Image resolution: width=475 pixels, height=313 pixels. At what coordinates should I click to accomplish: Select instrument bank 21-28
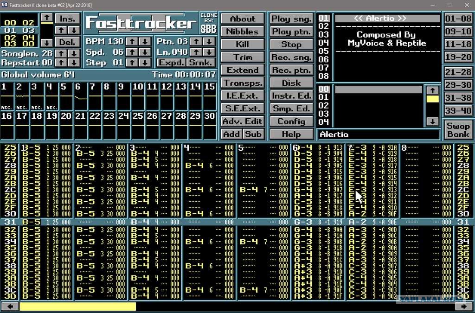(x=458, y=72)
